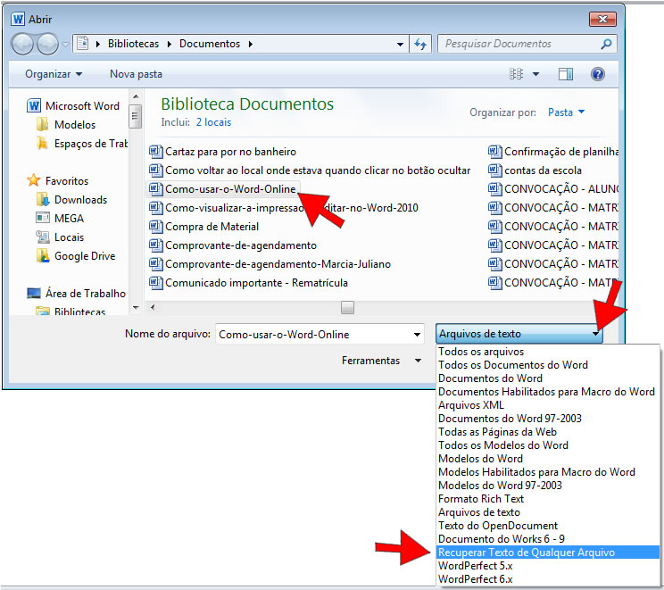Choose Formato Rich Text option
This screenshot has height=590, width=664.
(548, 499)
